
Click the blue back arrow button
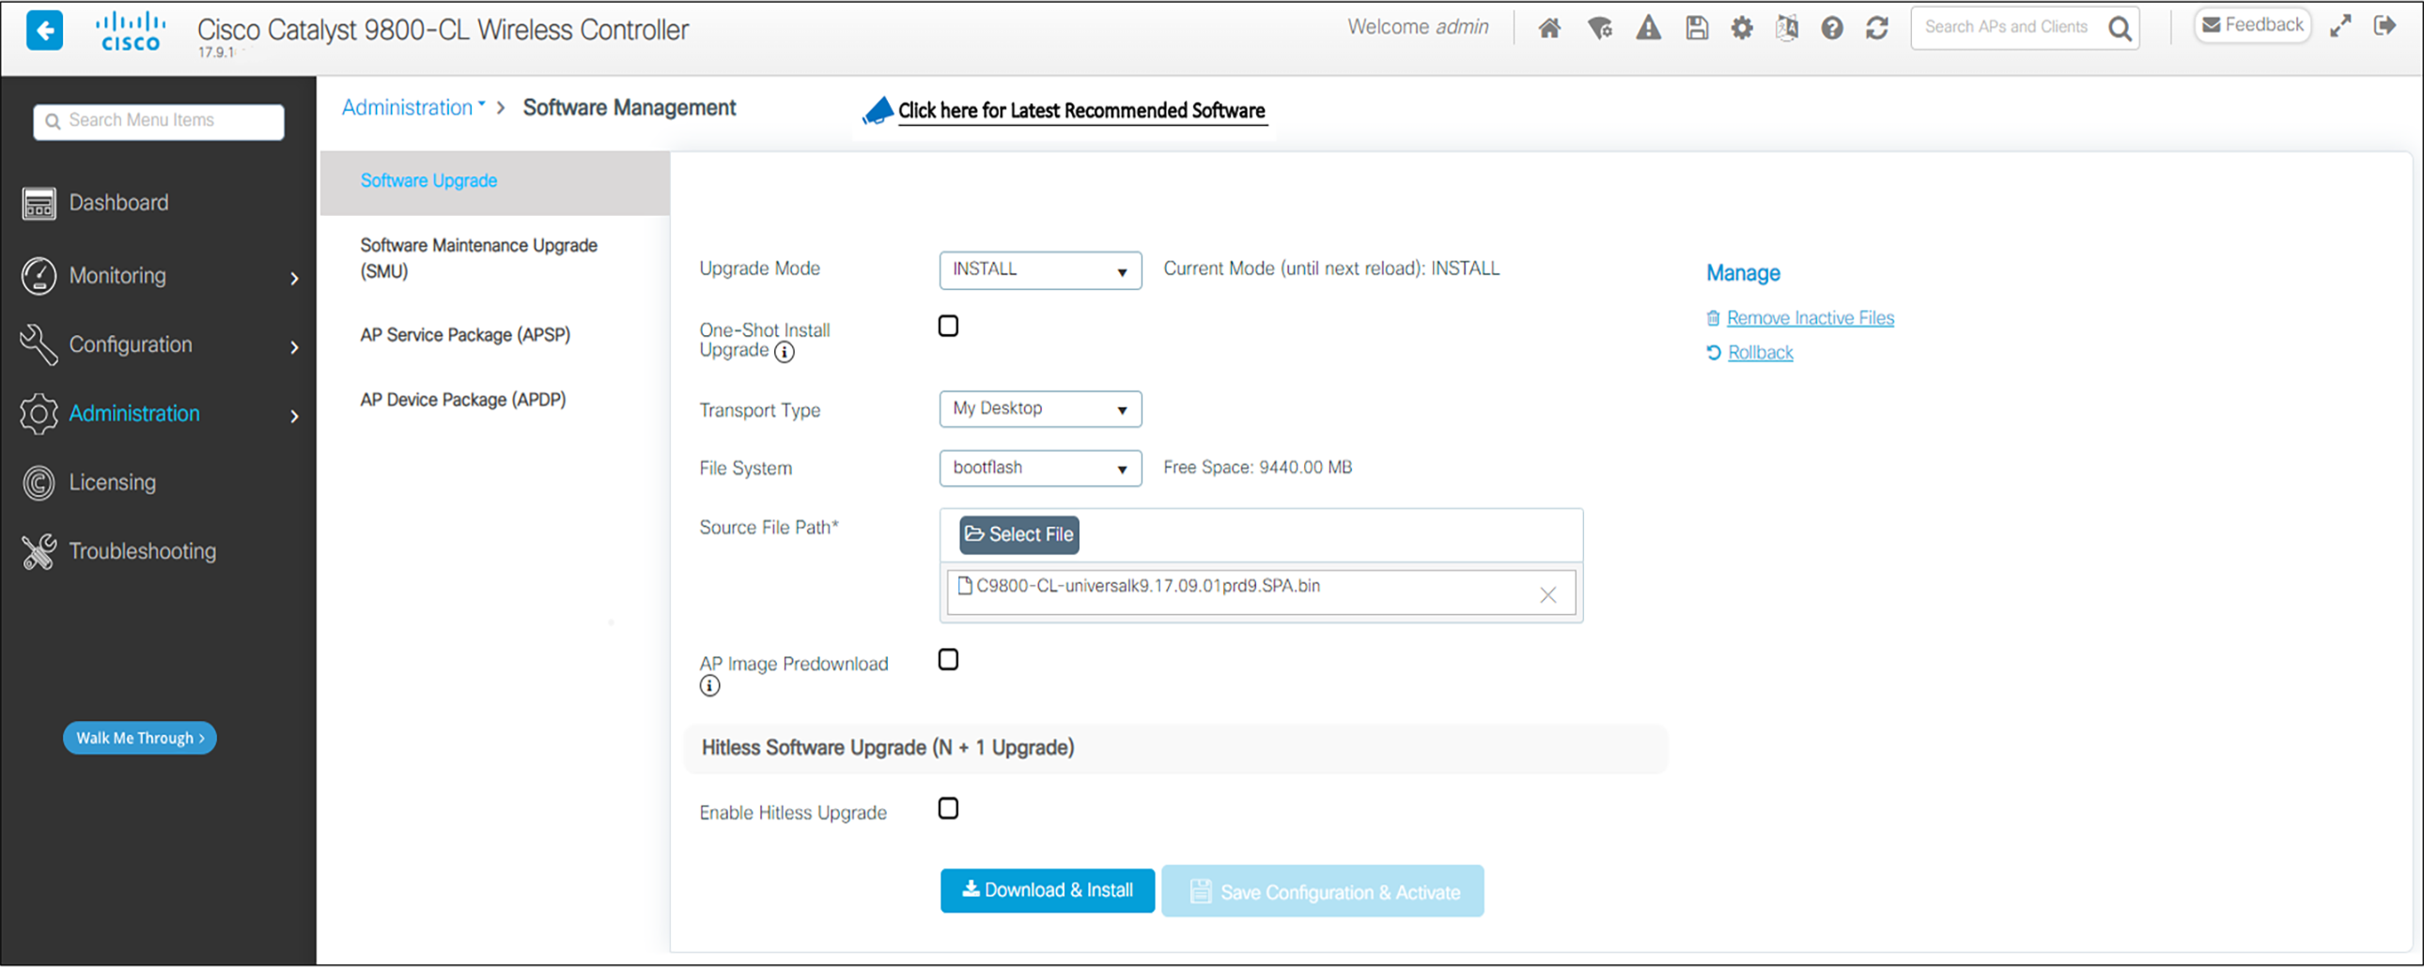[x=44, y=30]
